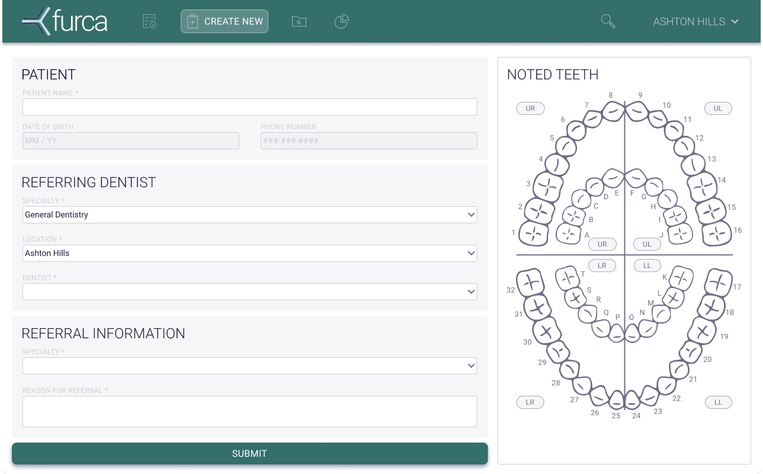
Task: Click the CREATE NEW button
Action: 225,21
